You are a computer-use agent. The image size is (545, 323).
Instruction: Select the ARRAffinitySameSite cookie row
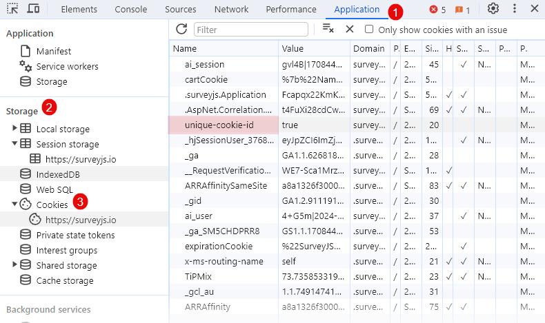[357, 186]
